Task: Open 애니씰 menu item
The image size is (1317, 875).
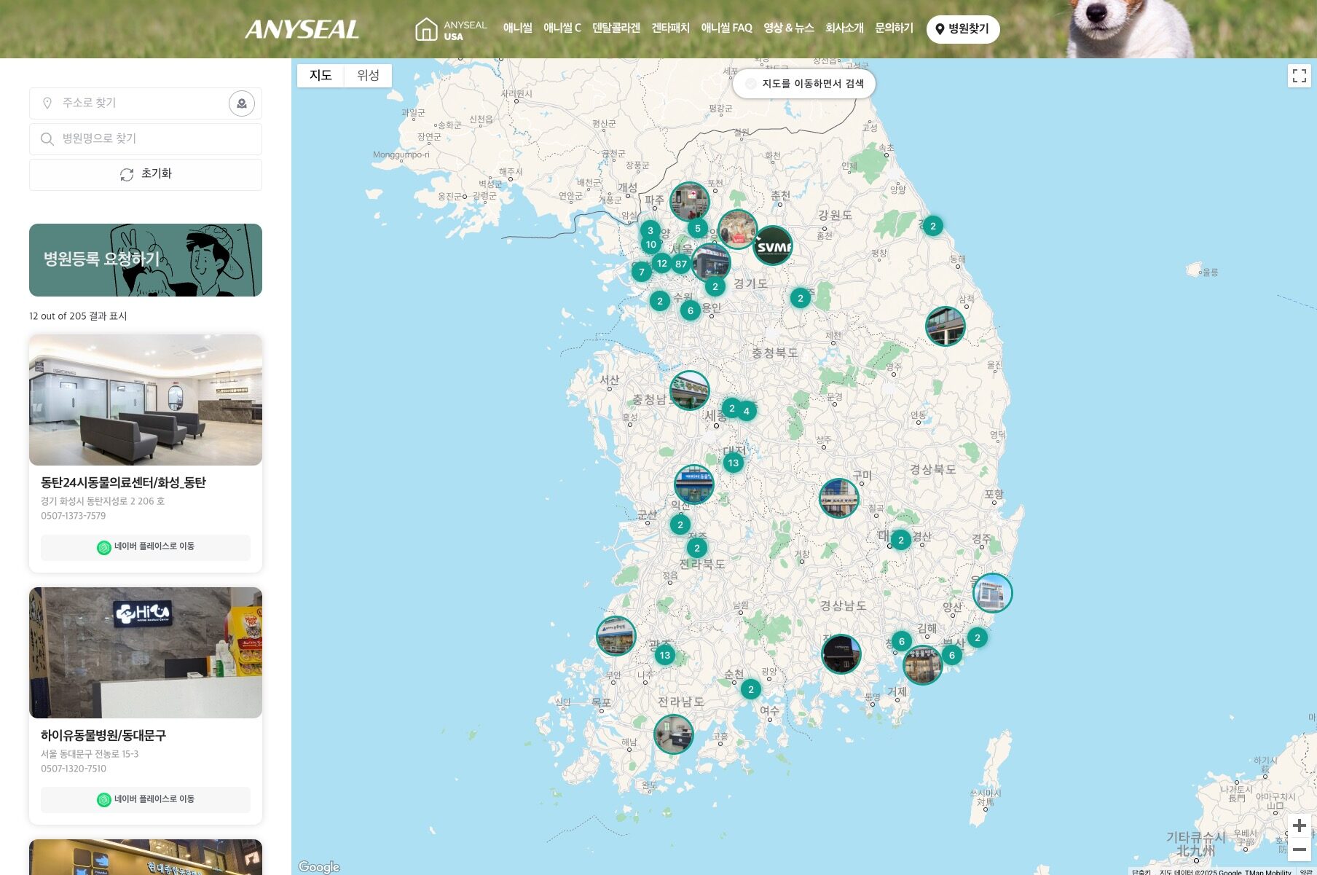Action: click(517, 28)
